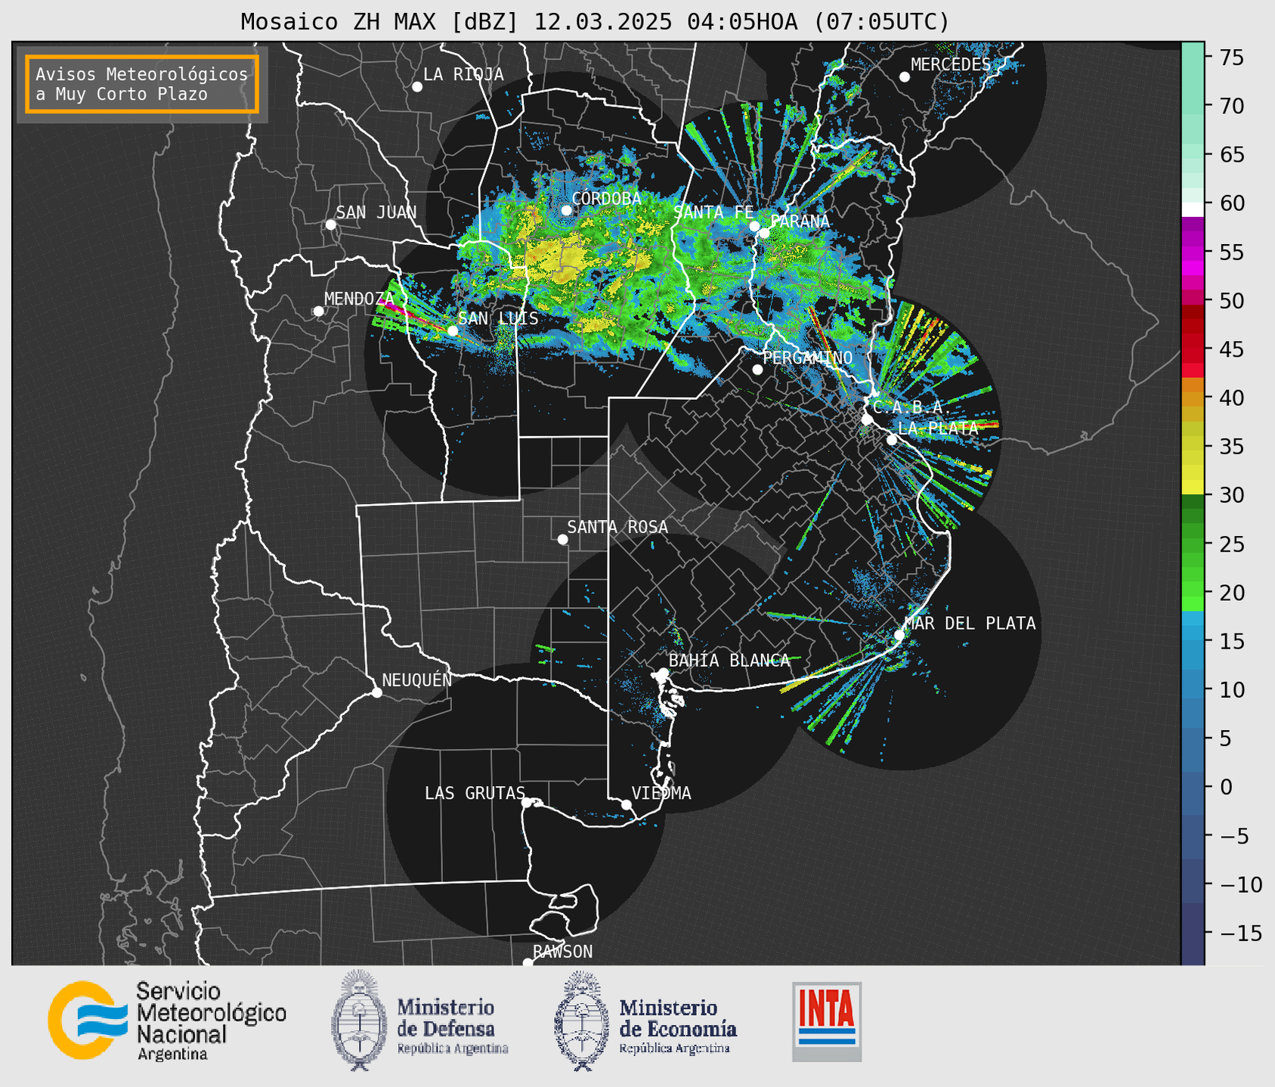This screenshot has width=1275, height=1087.
Task: Click the SAN JUAN city marker
Action: pos(330,225)
